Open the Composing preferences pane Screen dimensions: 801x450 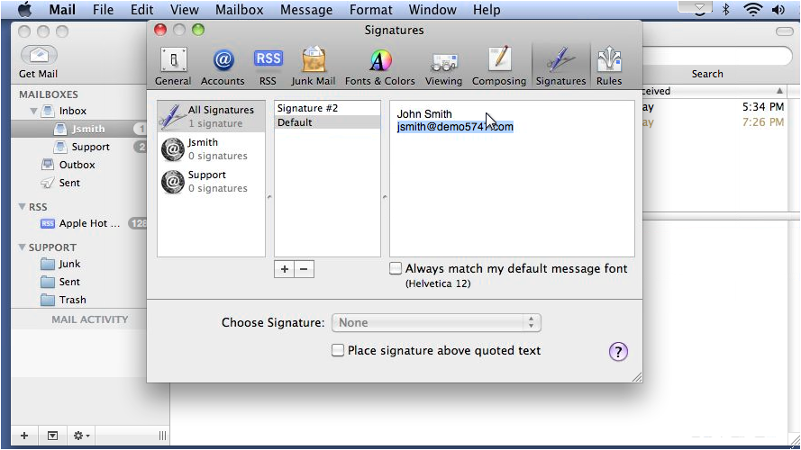point(499,67)
